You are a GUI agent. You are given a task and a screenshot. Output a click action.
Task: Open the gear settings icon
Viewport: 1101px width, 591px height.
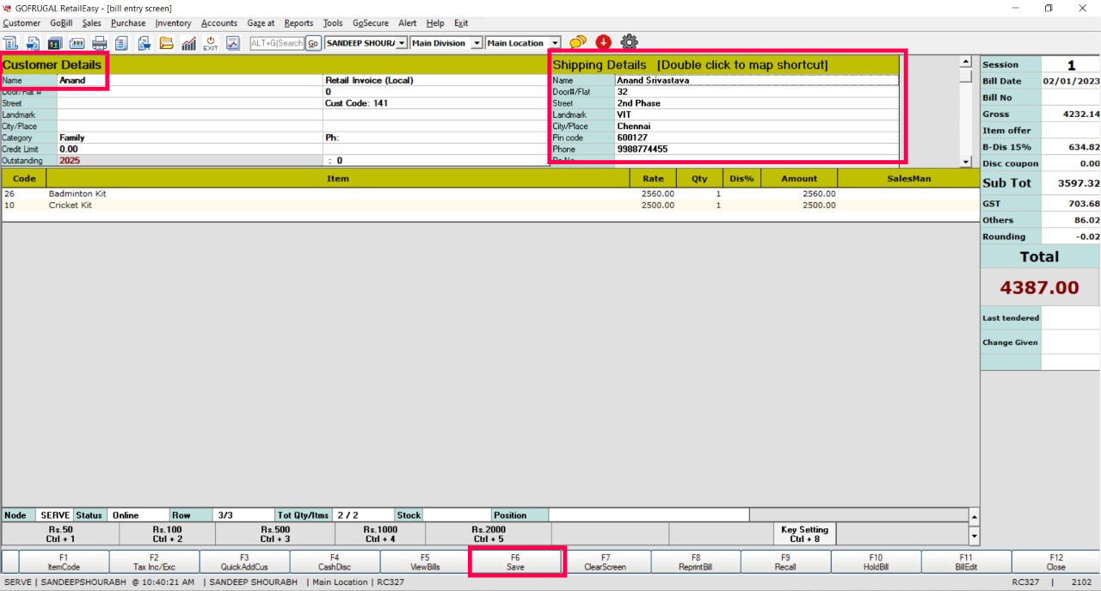click(630, 42)
